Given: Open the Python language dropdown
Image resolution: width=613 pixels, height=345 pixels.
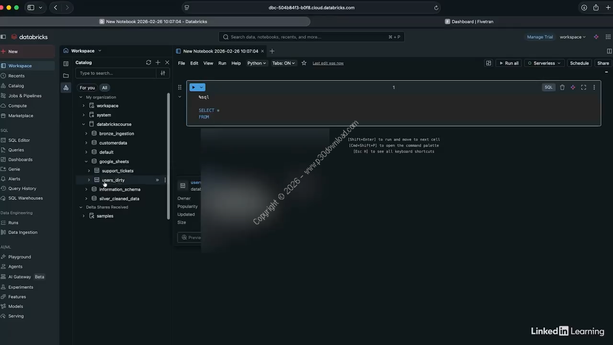Looking at the screenshot, I should (x=256, y=63).
